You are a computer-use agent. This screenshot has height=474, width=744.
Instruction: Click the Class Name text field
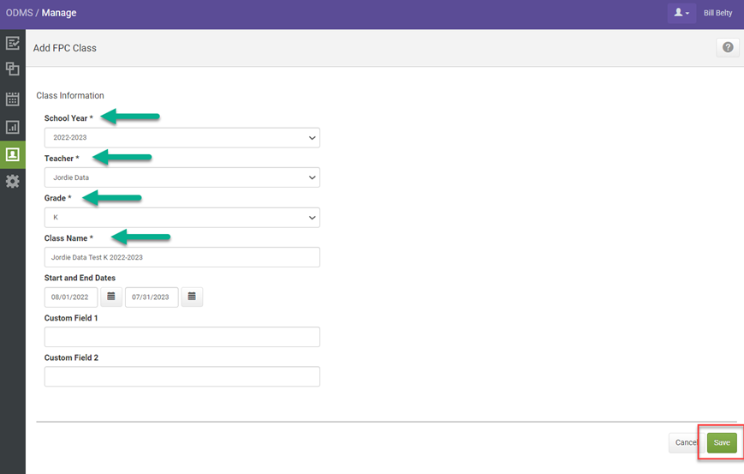(182, 257)
